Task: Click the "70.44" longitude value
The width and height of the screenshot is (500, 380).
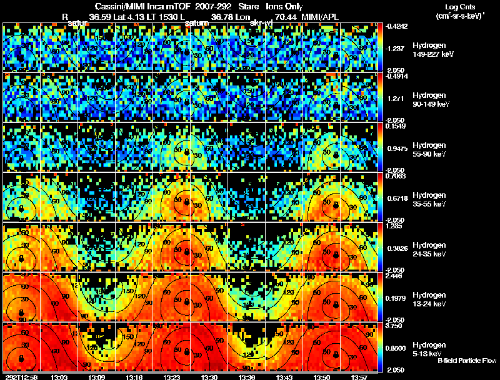Action: 286,17
